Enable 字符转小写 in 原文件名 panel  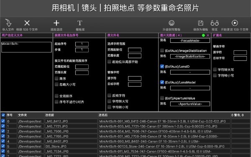pyautogui.click(x=109, y=107)
